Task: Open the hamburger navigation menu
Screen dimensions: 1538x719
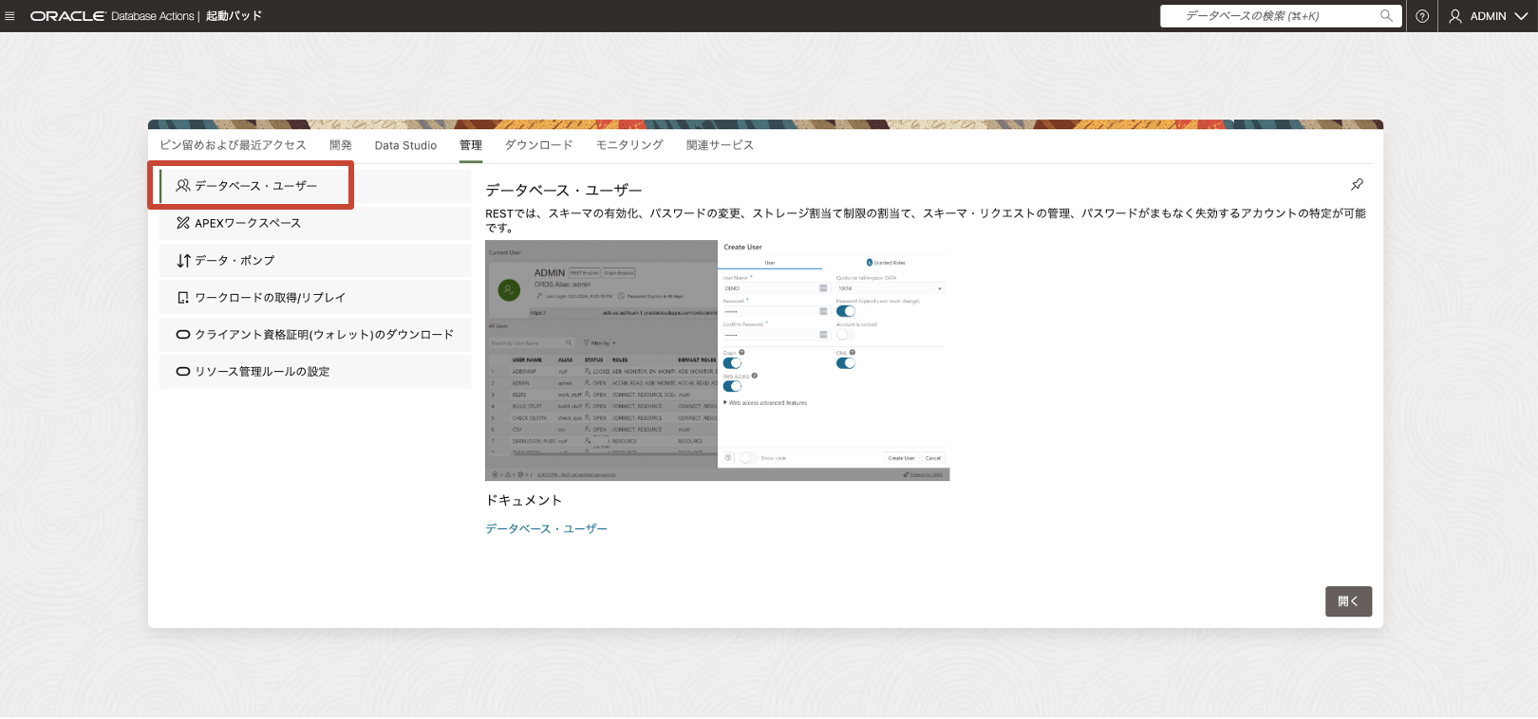Action: point(10,16)
